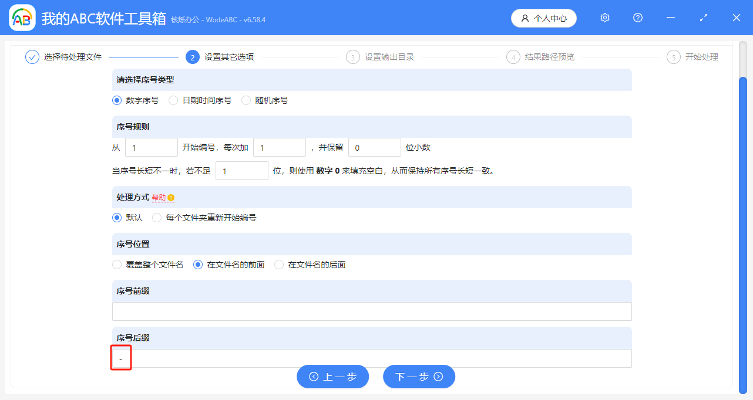Click the checkmark icon on 选择待处理文件 step

tap(32, 57)
